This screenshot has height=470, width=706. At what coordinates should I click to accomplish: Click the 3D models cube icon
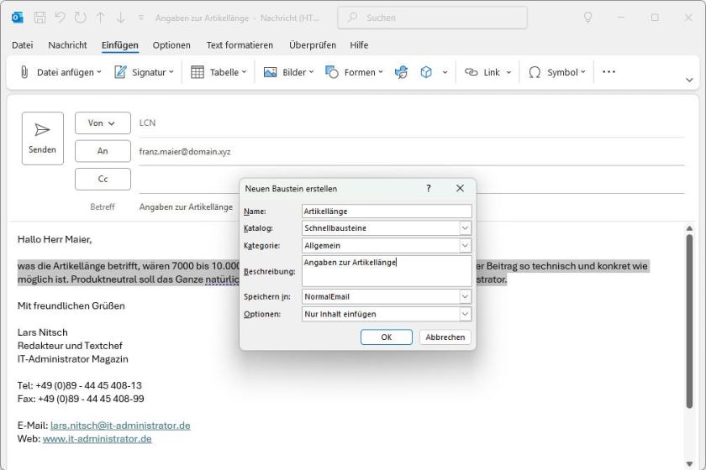(426, 72)
